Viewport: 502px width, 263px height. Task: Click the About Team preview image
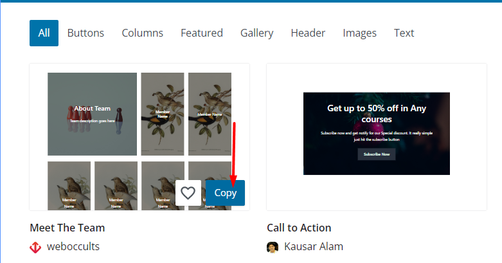point(92,114)
